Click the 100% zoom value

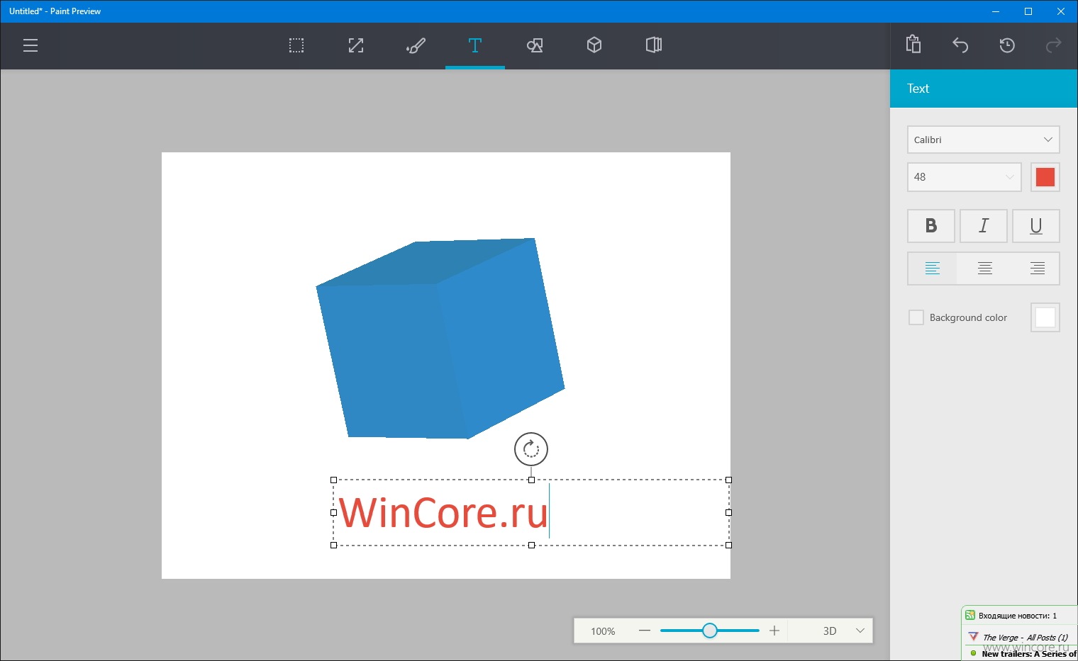(603, 631)
